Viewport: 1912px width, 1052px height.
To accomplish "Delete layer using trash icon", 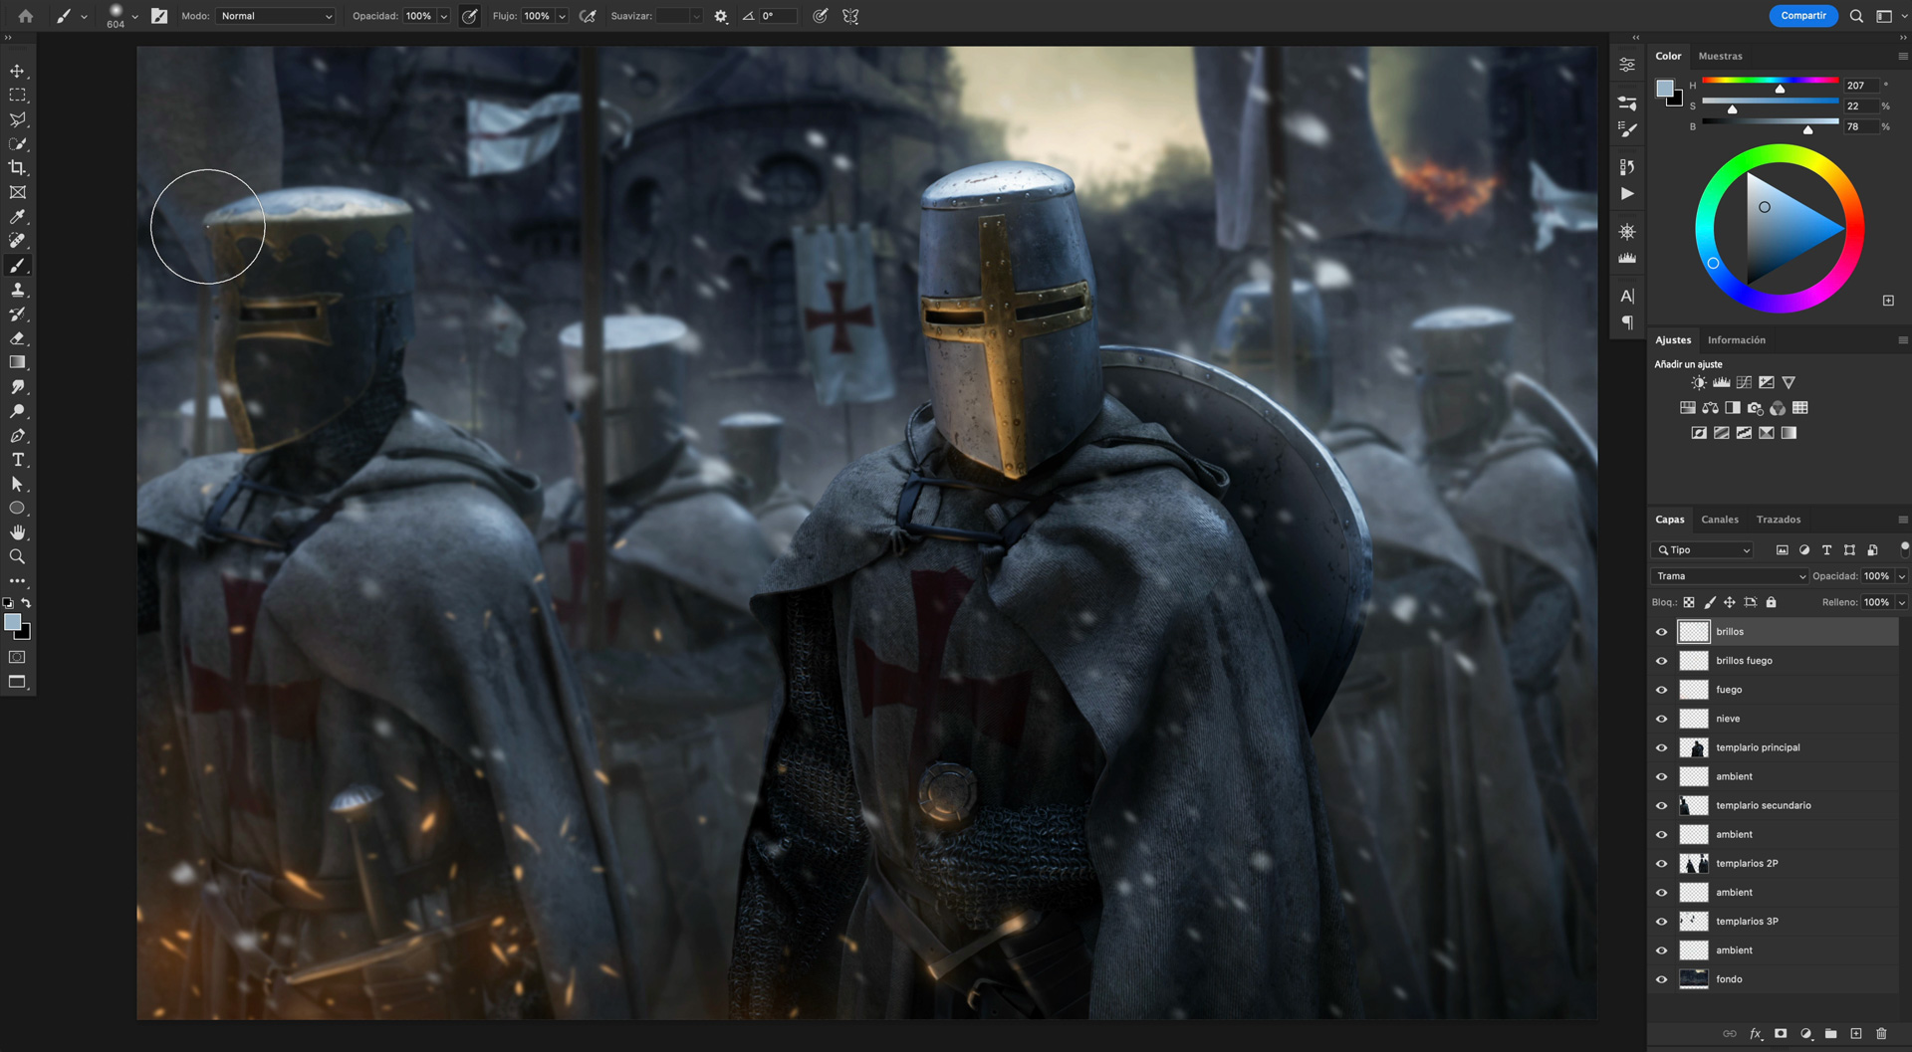I will 1881,1034.
